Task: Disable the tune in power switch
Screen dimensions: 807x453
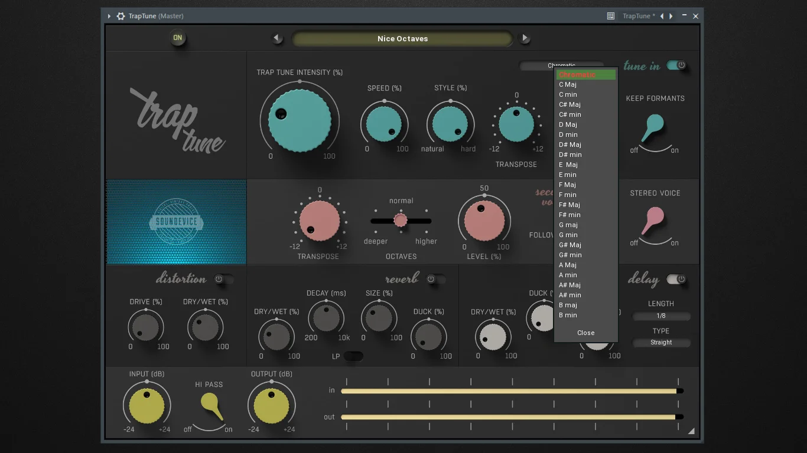Action: 676,65
